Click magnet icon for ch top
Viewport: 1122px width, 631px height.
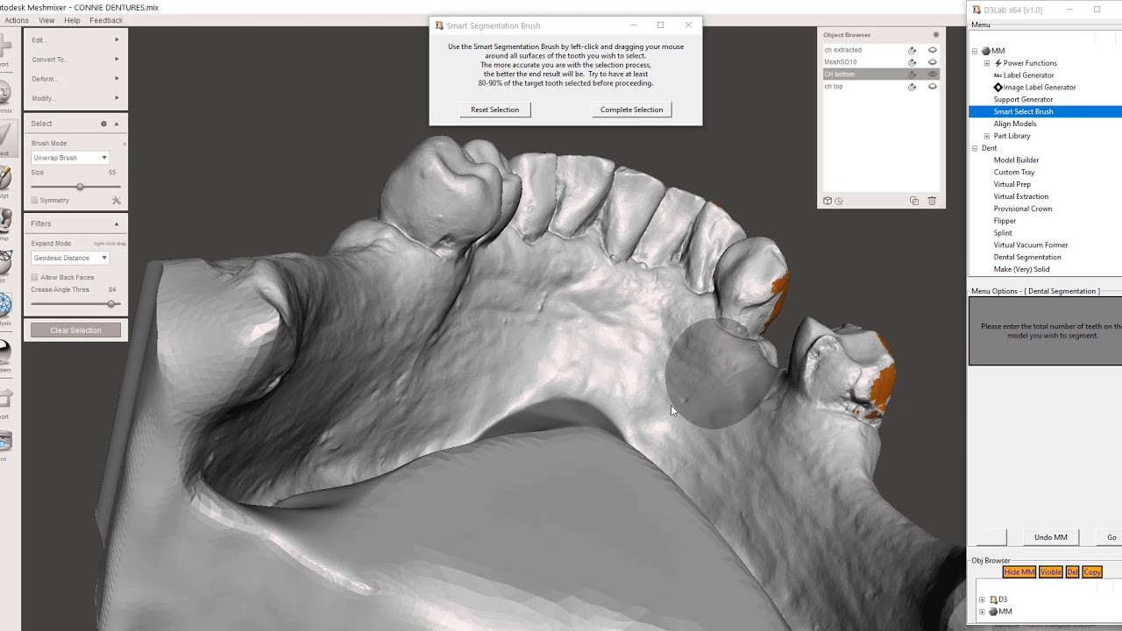point(912,87)
